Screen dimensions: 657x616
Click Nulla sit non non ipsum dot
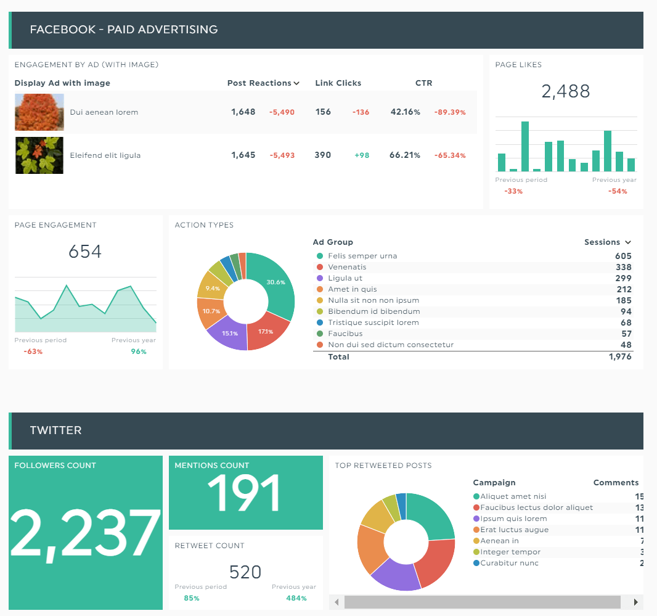[320, 300]
